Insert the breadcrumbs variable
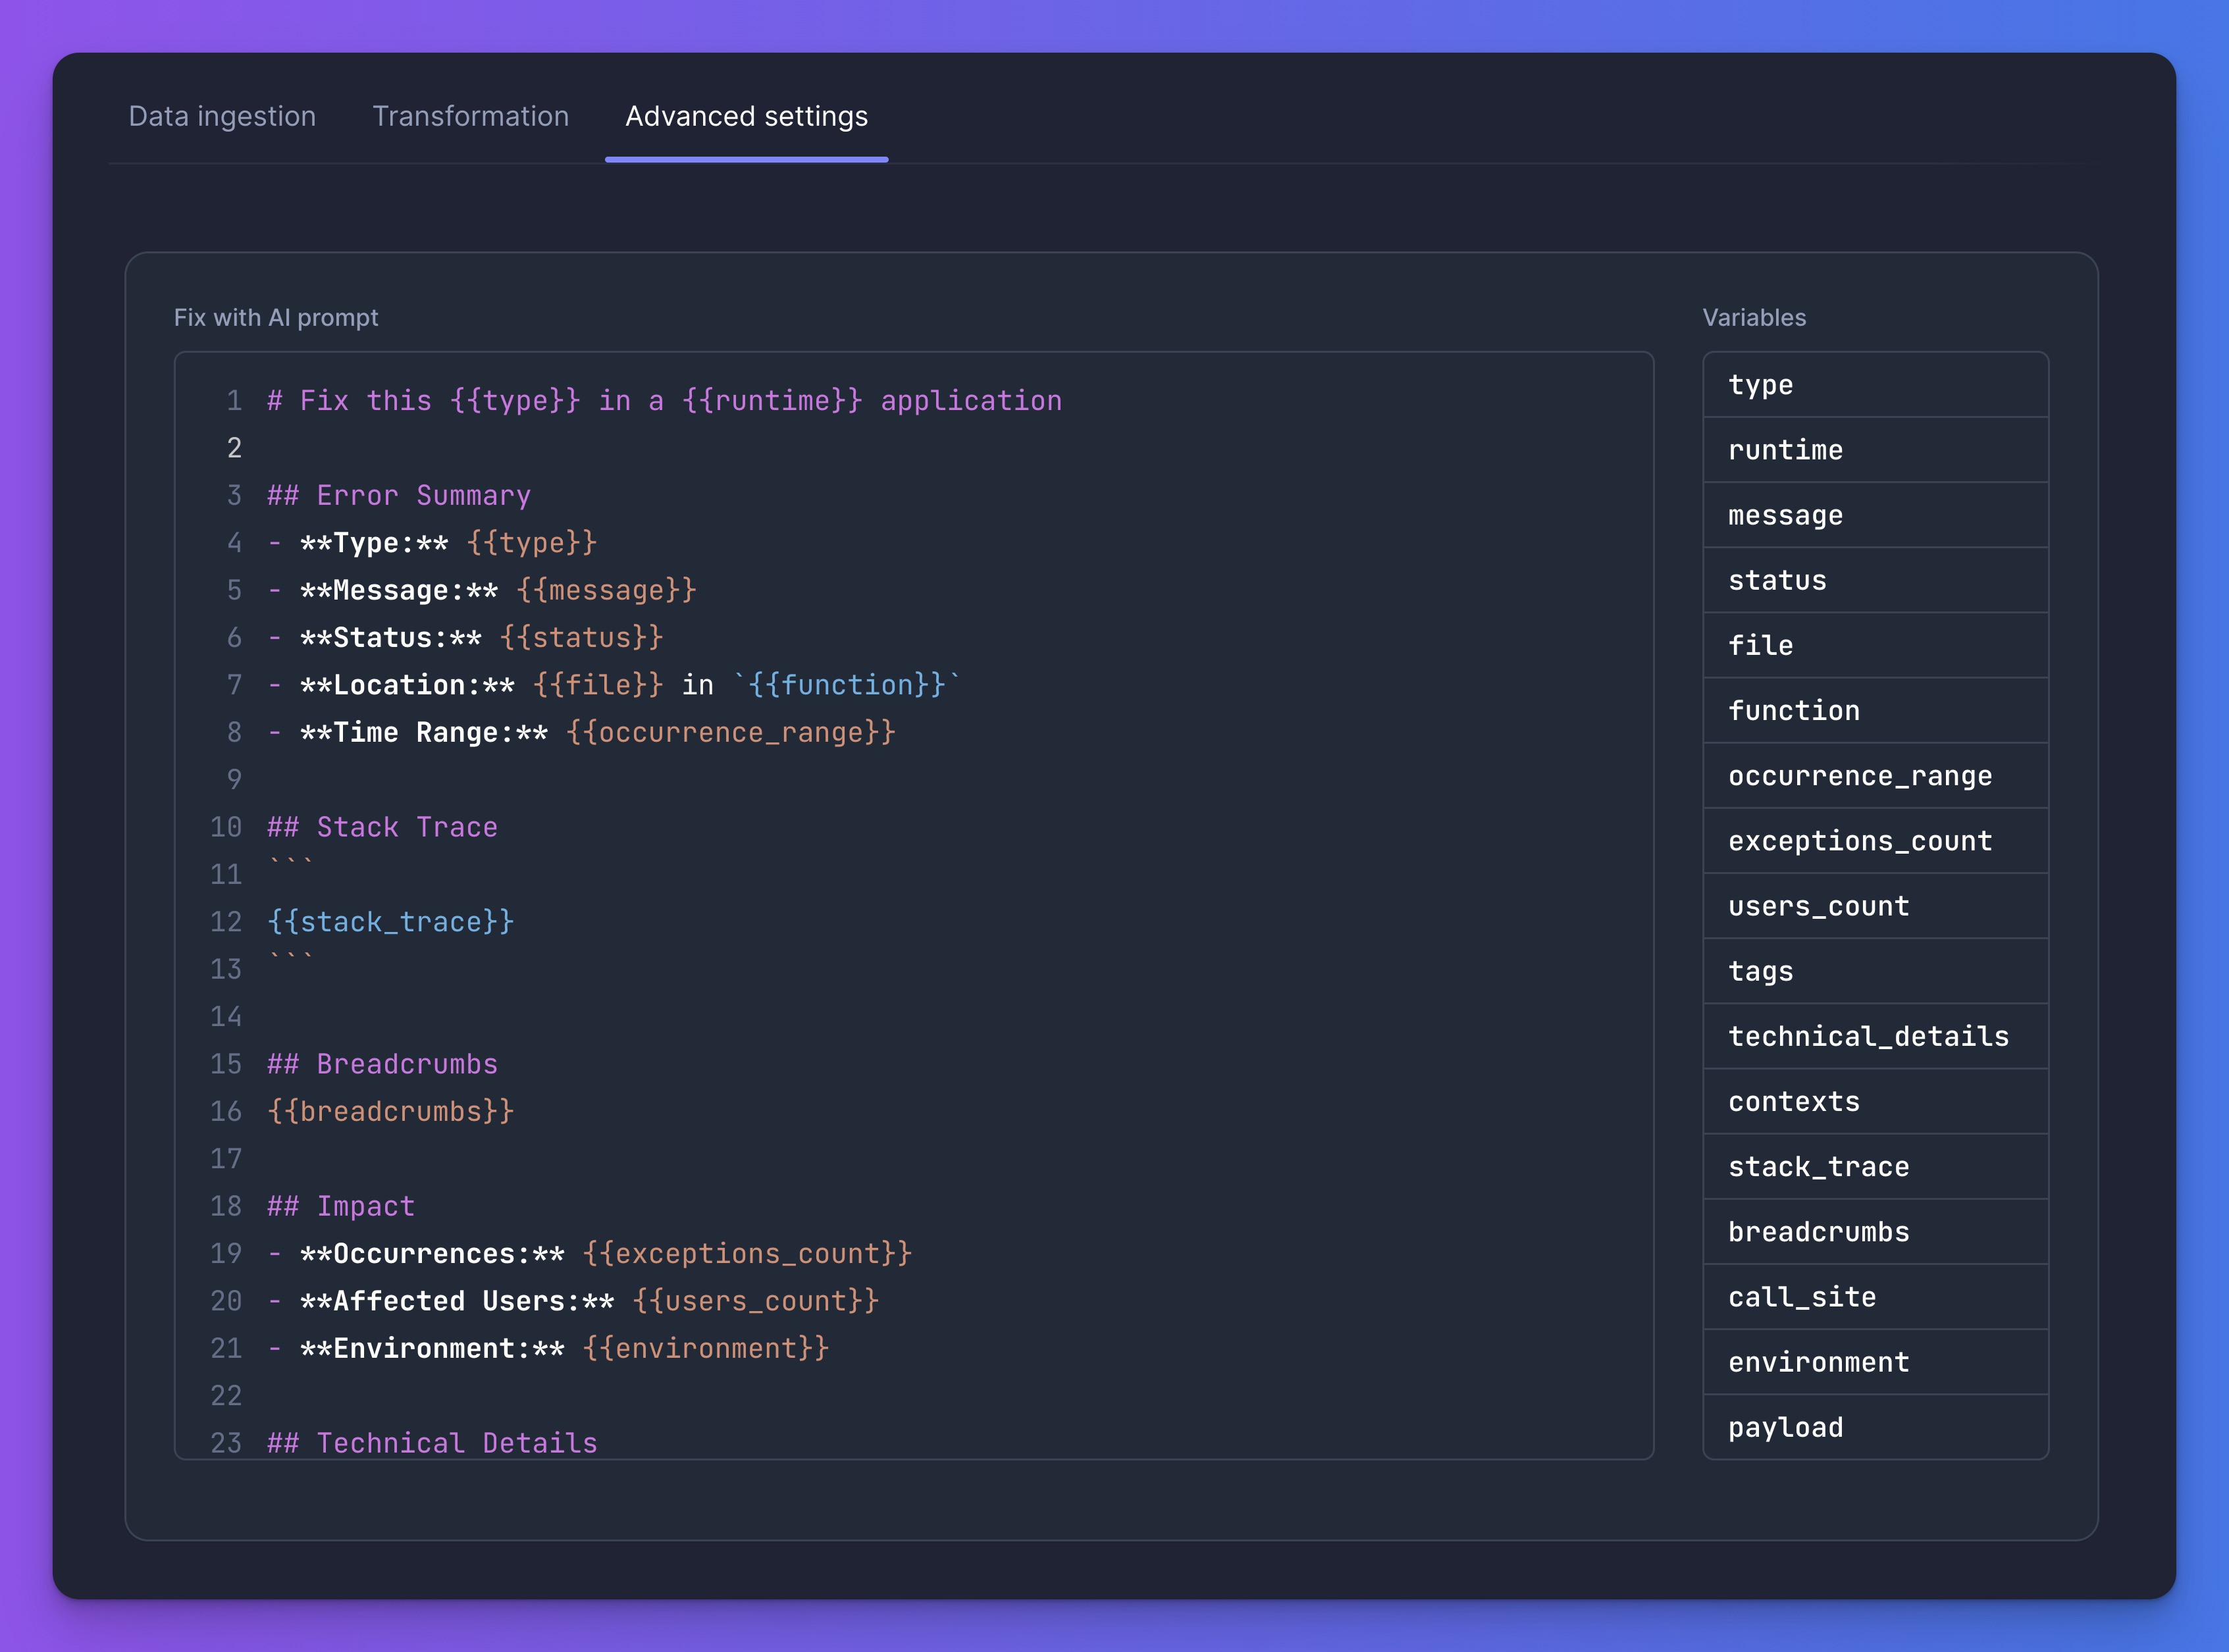This screenshot has height=1652, width=2229. 1875,1231
